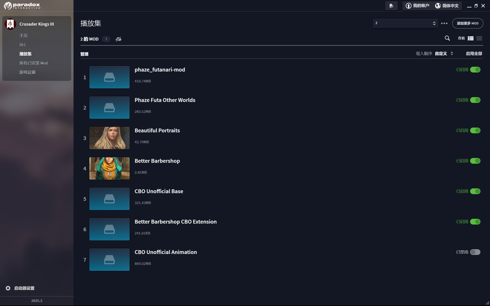Click the Crusader Kings III game icon
The width and height of the screenshot is (490, 306).
click(10, 24)
